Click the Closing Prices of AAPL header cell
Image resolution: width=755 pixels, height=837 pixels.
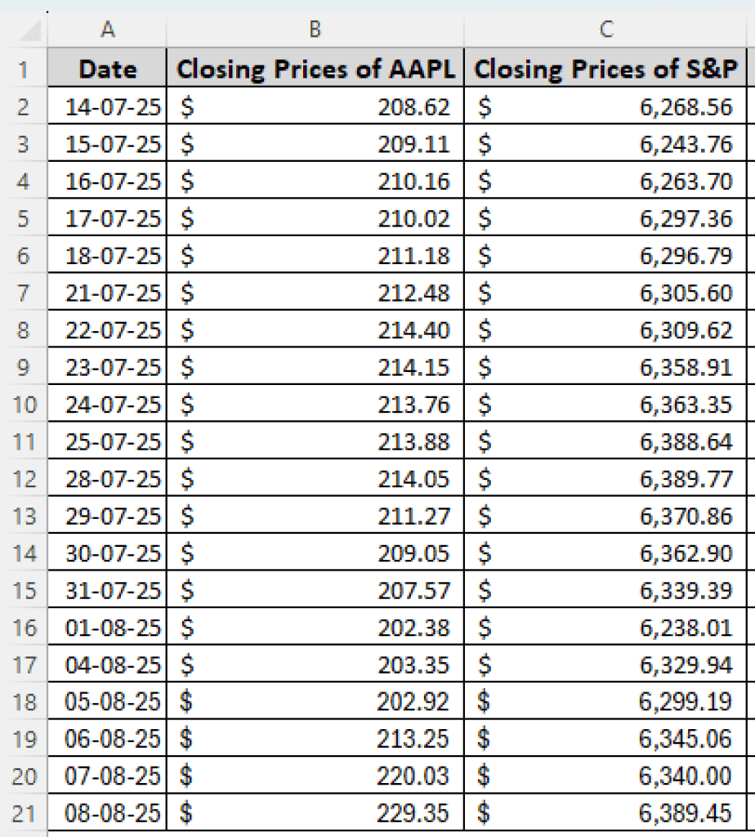click(315, 69)
